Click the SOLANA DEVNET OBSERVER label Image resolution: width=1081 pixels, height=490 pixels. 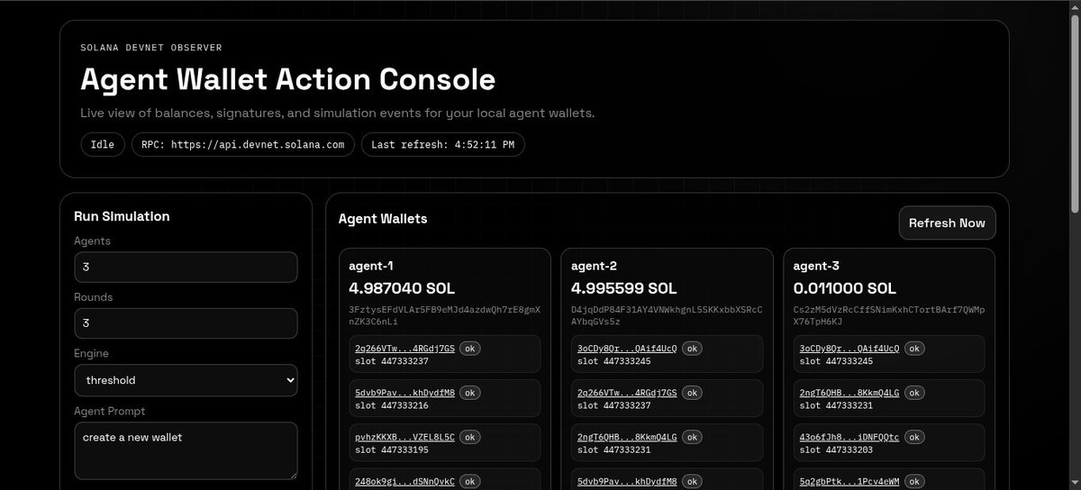[151, 47]
